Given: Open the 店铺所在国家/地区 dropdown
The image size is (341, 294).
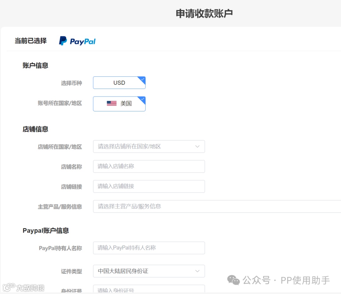Looking at the screenshot, I should [149, 146].
